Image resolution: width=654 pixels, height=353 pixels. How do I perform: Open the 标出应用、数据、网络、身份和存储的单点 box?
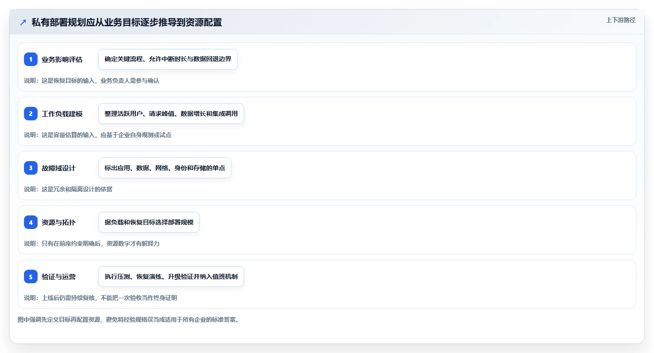(x=165, y=168)
